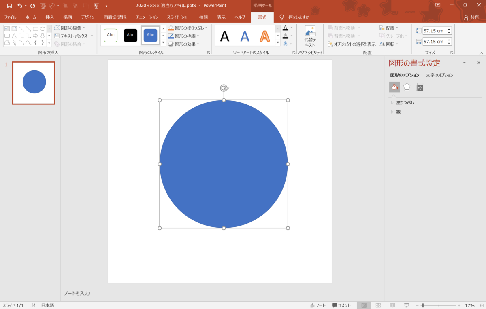Image resolution: width=486 pixels, height=309 pixels.
Task: Open the Effects pentagon tab in format pane
Action: tap(407, 87)
